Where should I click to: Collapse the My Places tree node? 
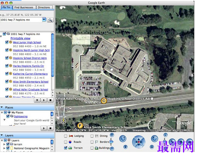pos(2,112)
